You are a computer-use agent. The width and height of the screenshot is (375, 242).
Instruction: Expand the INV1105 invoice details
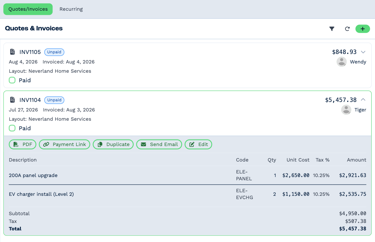tap(363, 52)
